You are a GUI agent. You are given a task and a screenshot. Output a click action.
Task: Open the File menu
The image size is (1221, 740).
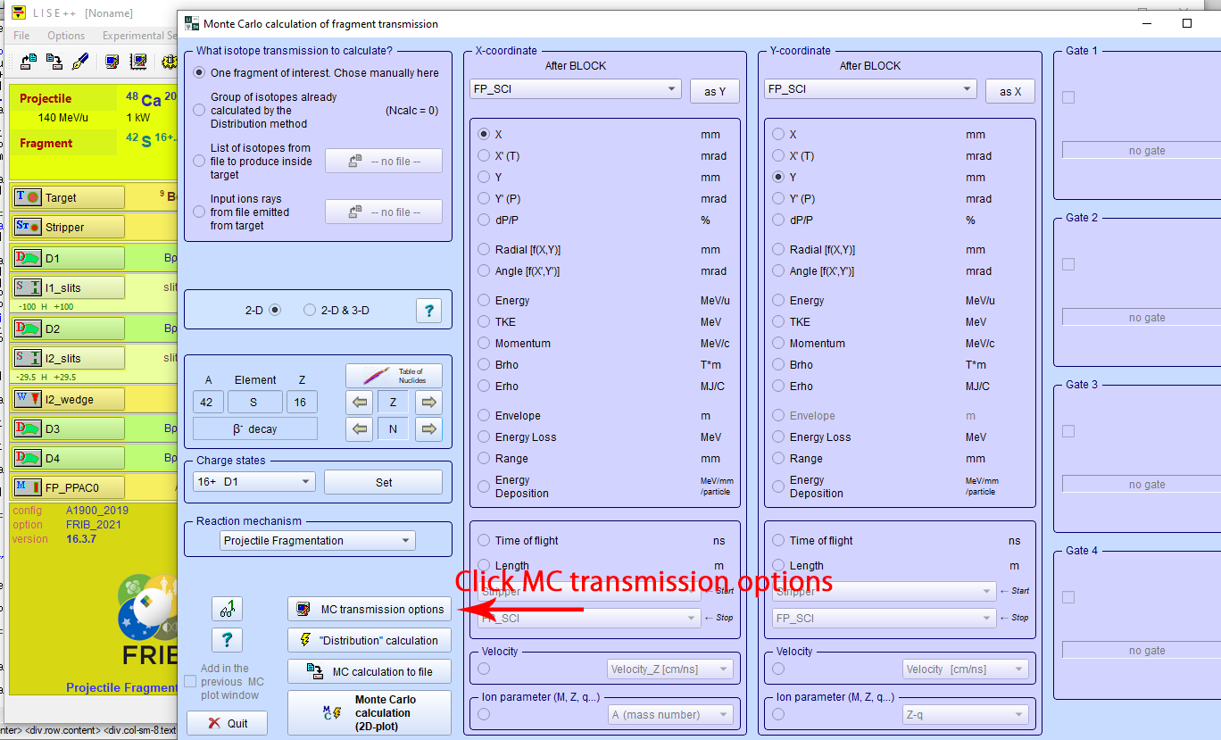tap(21, 36)
